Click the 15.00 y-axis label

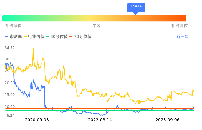click(x=10, y=95)
